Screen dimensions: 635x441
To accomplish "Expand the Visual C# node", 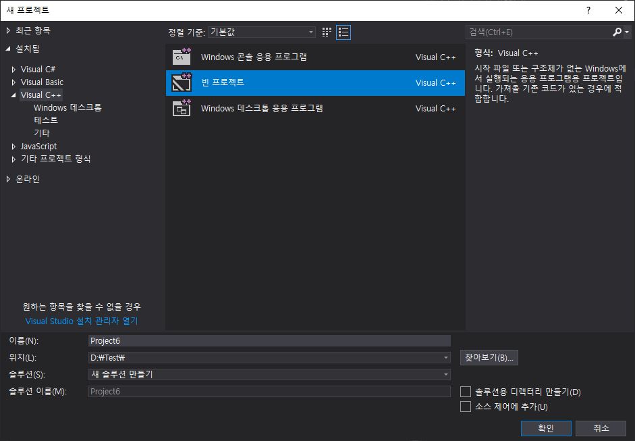I will pos(13,70).
